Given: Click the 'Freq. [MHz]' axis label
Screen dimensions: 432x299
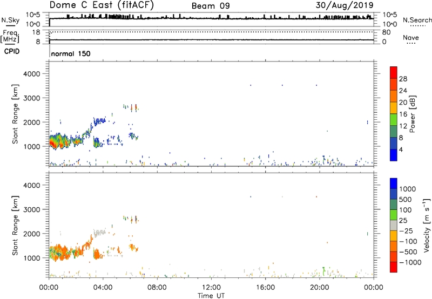Looking at the screenshot, I should point(10,36).
